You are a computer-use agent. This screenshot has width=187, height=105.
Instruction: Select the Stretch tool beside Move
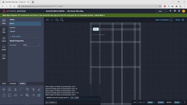coord(10,90)
